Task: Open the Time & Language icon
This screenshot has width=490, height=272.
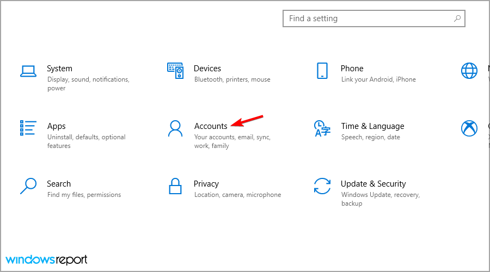Action: [322, 128]
